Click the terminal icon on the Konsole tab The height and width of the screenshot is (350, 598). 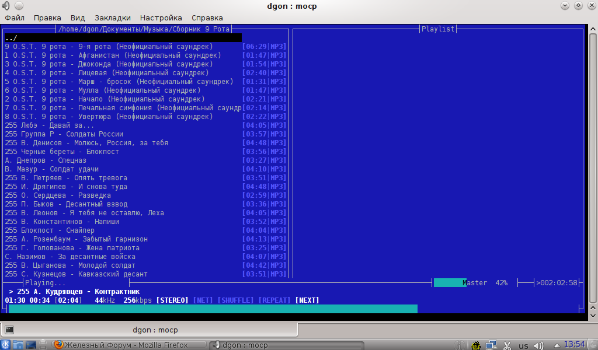tap(9, 329)
